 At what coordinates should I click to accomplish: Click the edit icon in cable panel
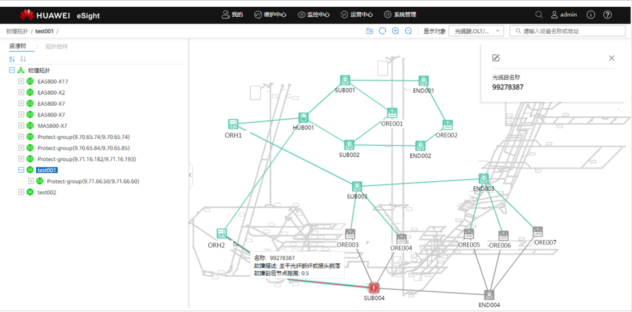pos(496,58)
